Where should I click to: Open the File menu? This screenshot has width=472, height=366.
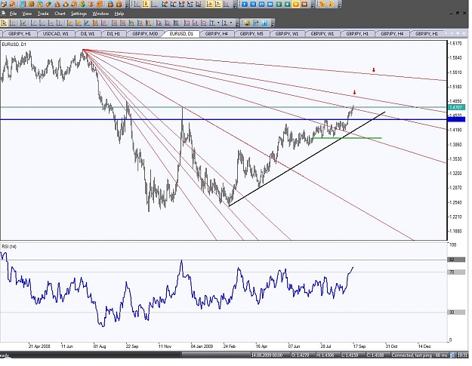[x=13, y=14]
